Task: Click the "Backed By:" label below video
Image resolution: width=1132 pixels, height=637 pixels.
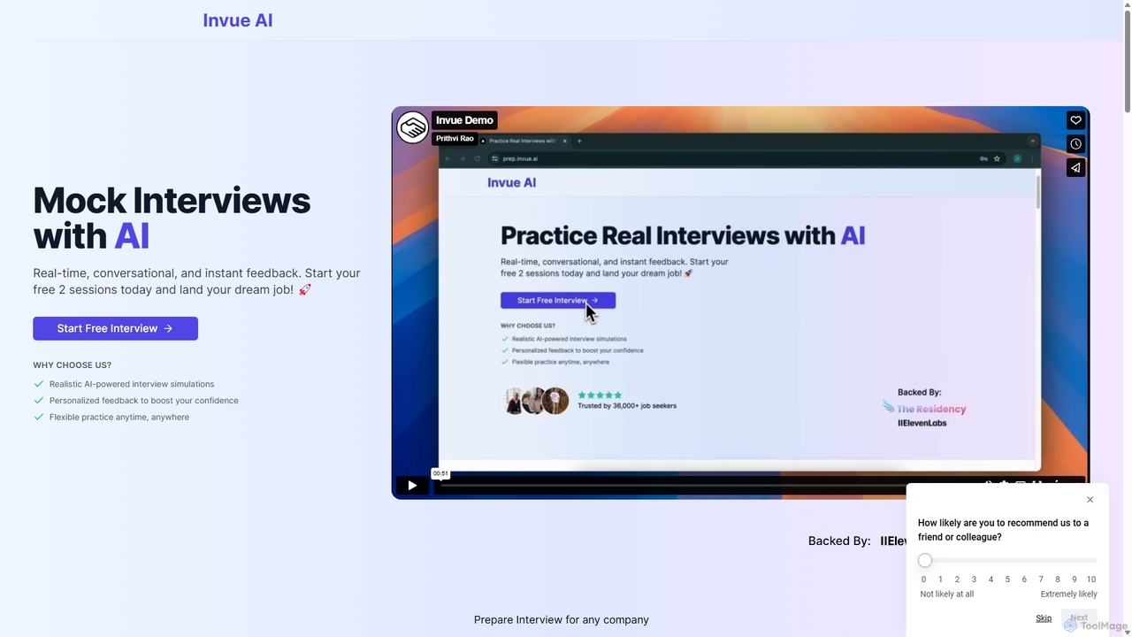Action: [x=839, y=541]
